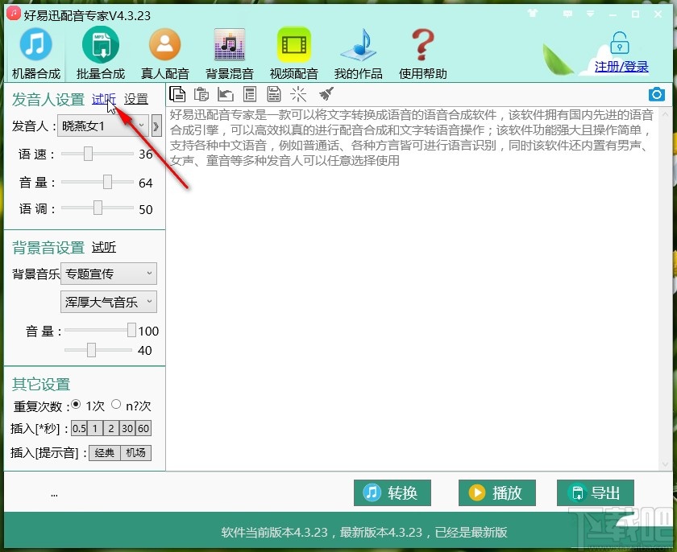
Task: Click the 导出 export button
Action: 596,492
